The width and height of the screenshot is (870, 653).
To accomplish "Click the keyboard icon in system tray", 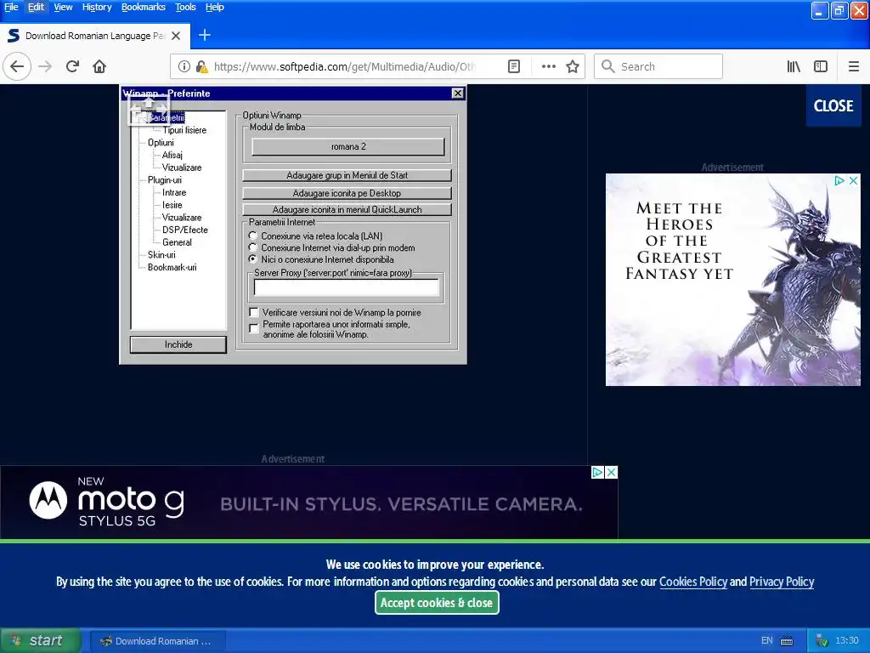I will [x=787, y=641].
